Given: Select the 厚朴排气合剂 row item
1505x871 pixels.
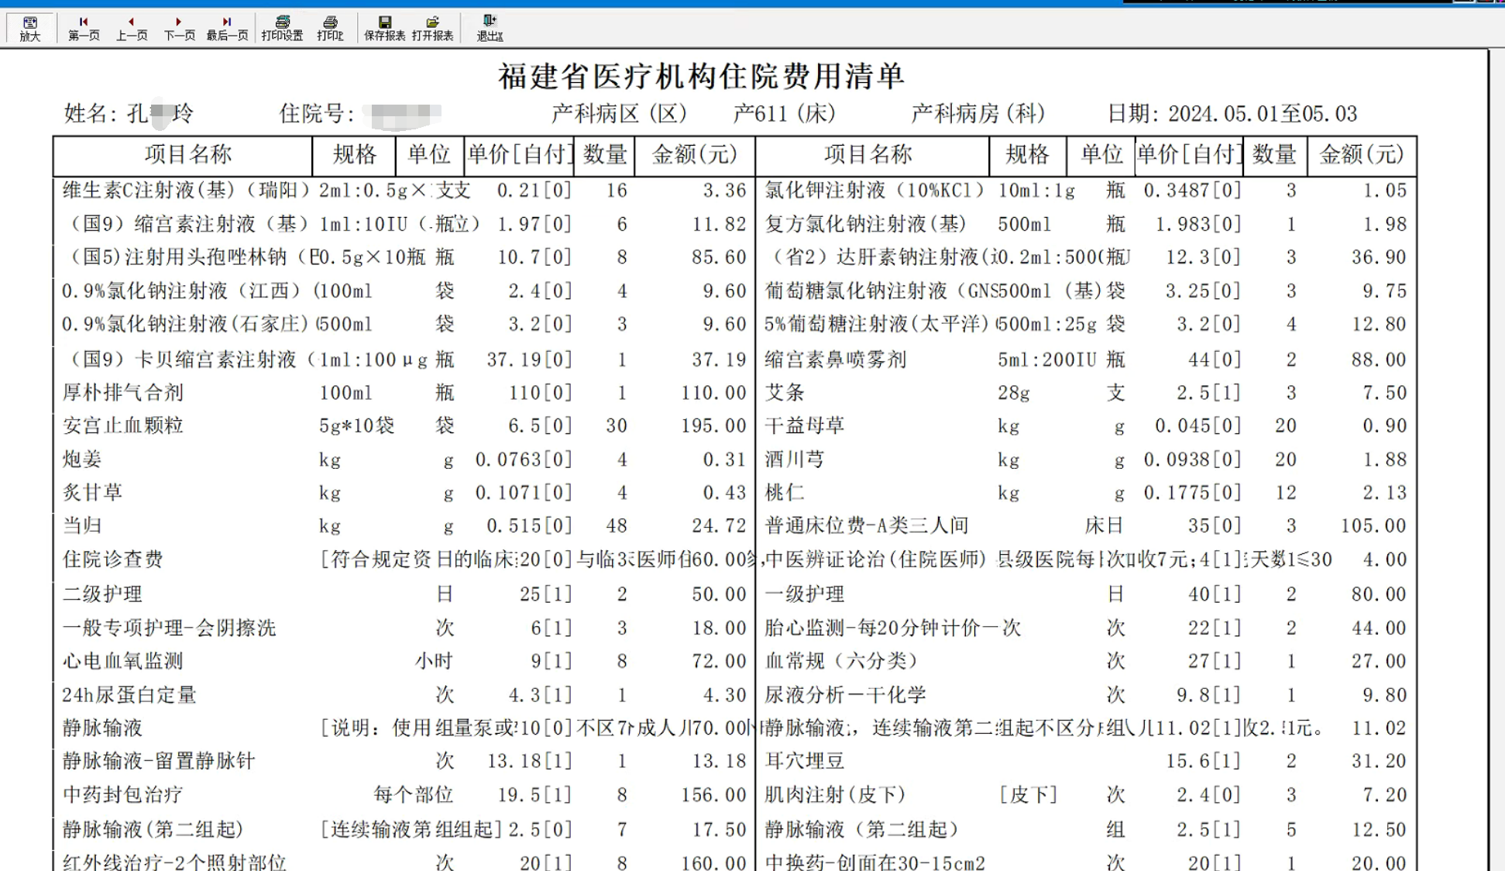Looking at the screenshot, I should tap(122, 393).
